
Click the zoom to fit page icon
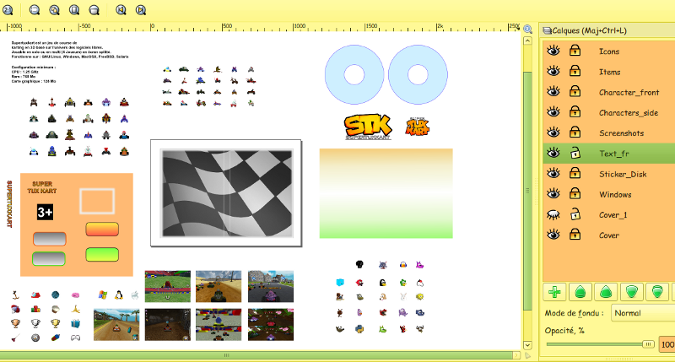pos(74,11)
